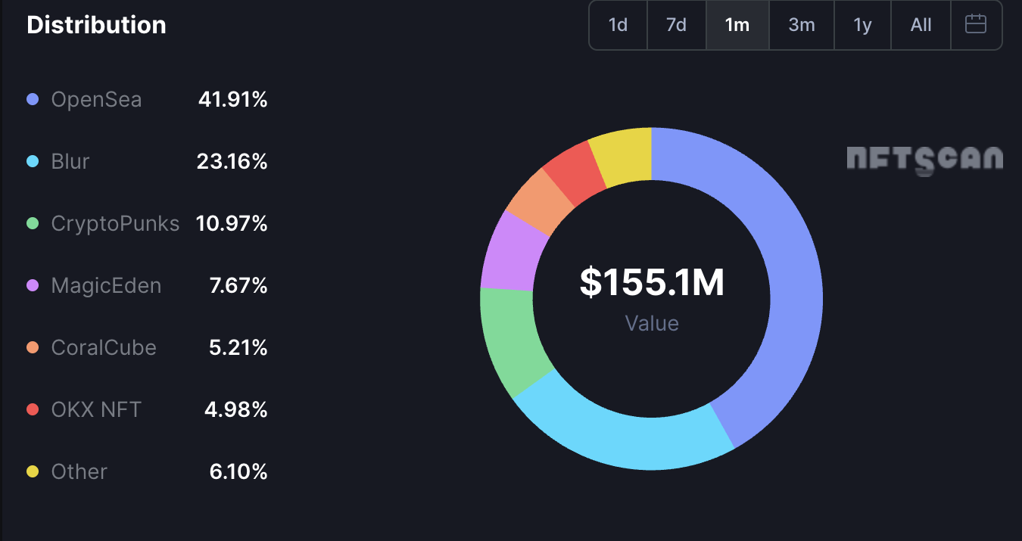The height and width of the screenshot is (541, 1022).
Task: Select the 1m time range button
Action: click(x=737, y=25)
